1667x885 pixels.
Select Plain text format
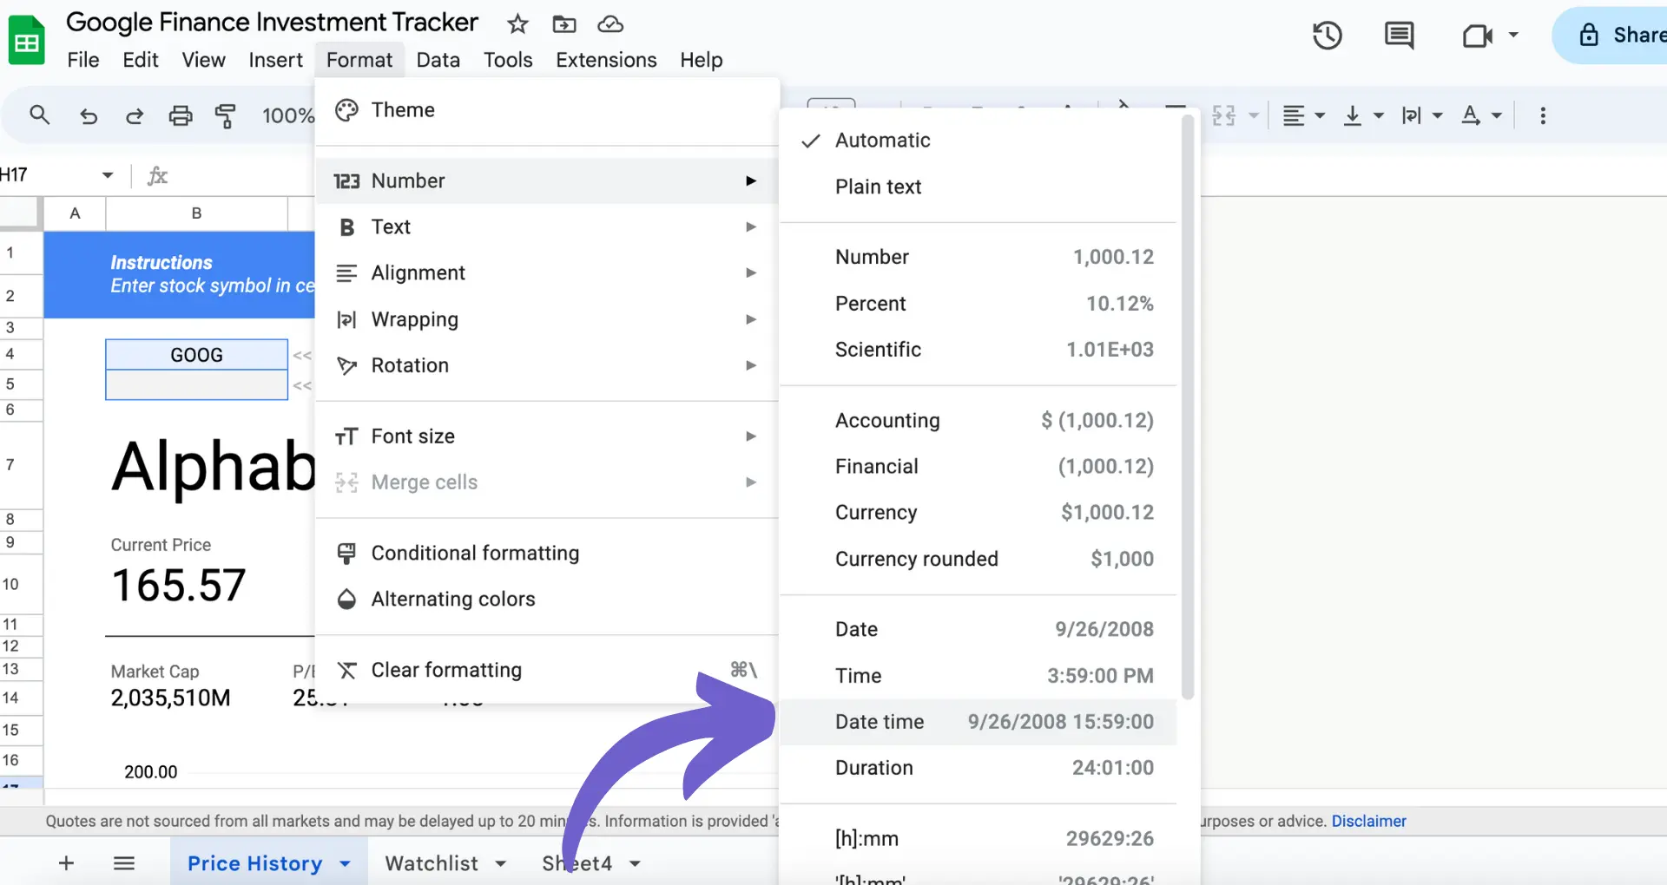[978, 187]
